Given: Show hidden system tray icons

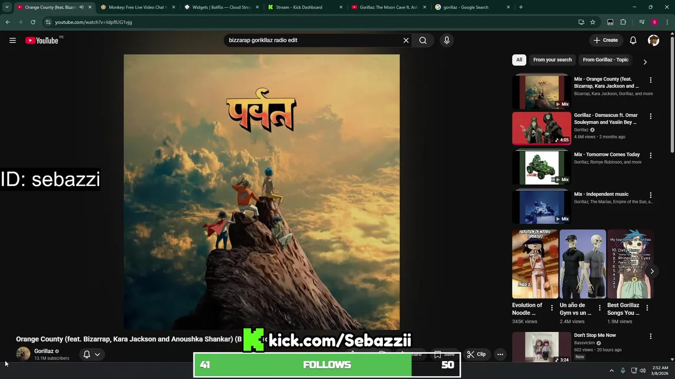Looking at the screenshot, I should (612, 371).
